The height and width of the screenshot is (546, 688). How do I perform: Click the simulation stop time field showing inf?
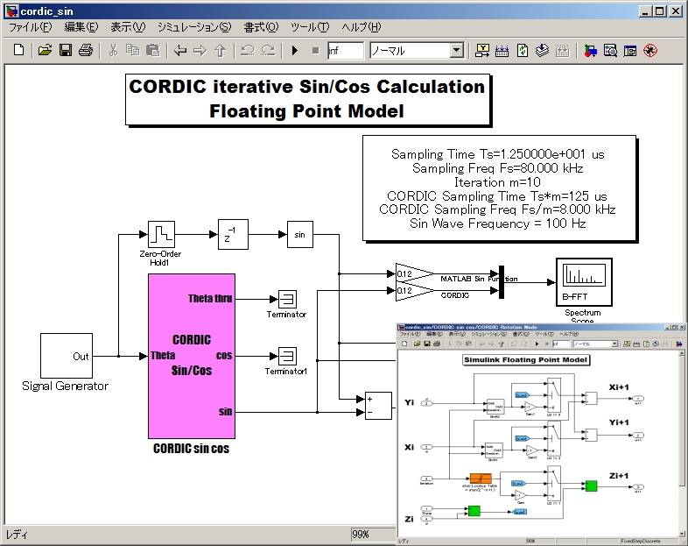tap(346, 51)
